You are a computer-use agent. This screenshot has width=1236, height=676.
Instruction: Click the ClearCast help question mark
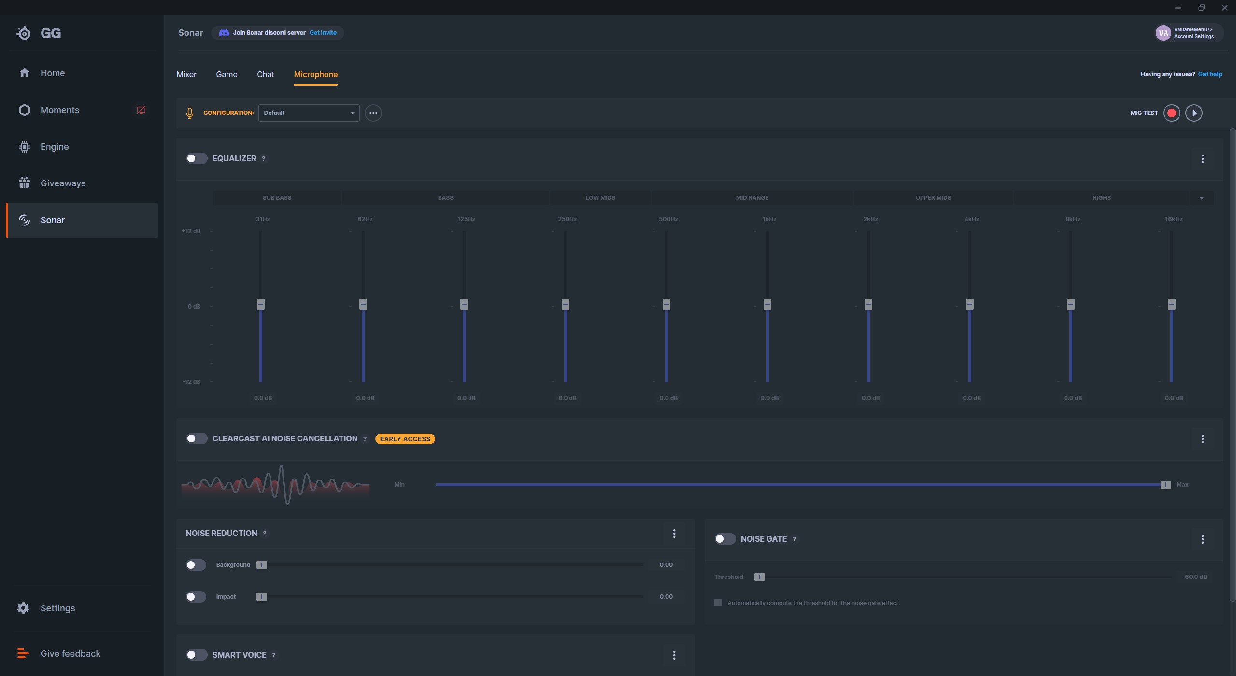pos(365,439)
